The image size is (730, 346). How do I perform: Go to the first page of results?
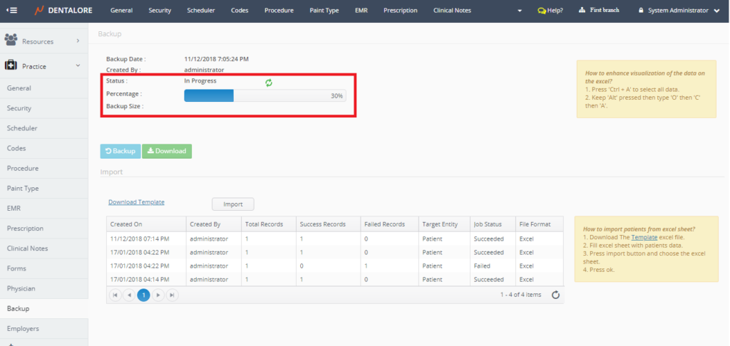click(x=115, y=295)
